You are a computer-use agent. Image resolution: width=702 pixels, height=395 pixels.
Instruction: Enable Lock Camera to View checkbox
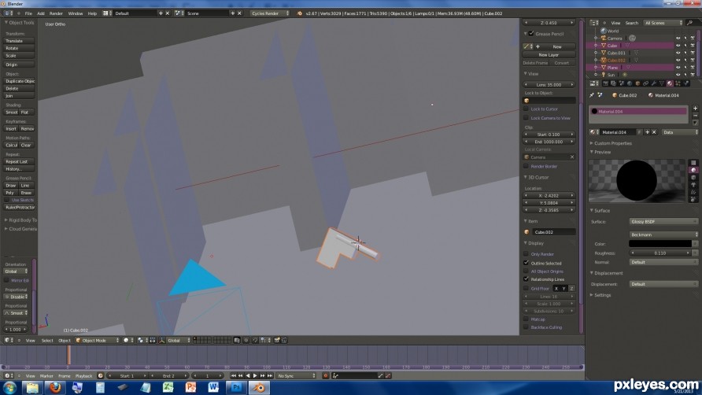click(526, 118)
